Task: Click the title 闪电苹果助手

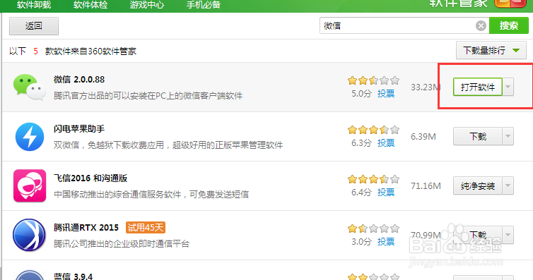Action: pos(79,129)
